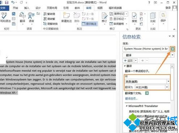Click the green arrow beside 翻译整个文档
179x133 pixels.
tap(147, 93)
